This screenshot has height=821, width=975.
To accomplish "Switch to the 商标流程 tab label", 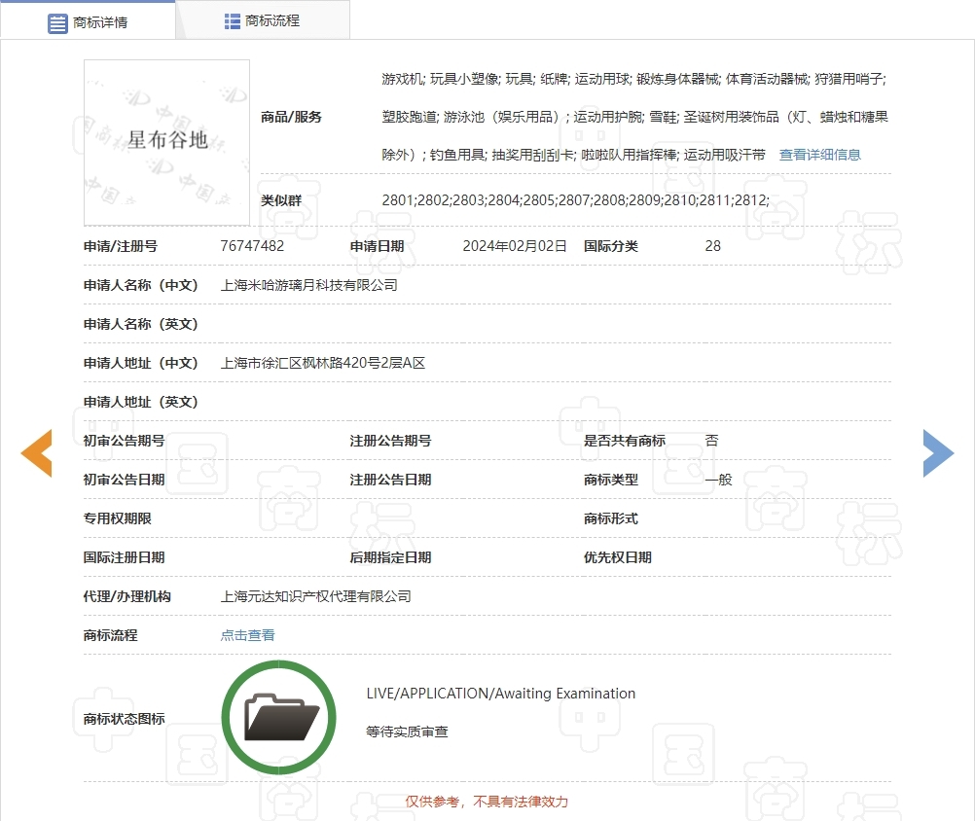I will (272, 20).
